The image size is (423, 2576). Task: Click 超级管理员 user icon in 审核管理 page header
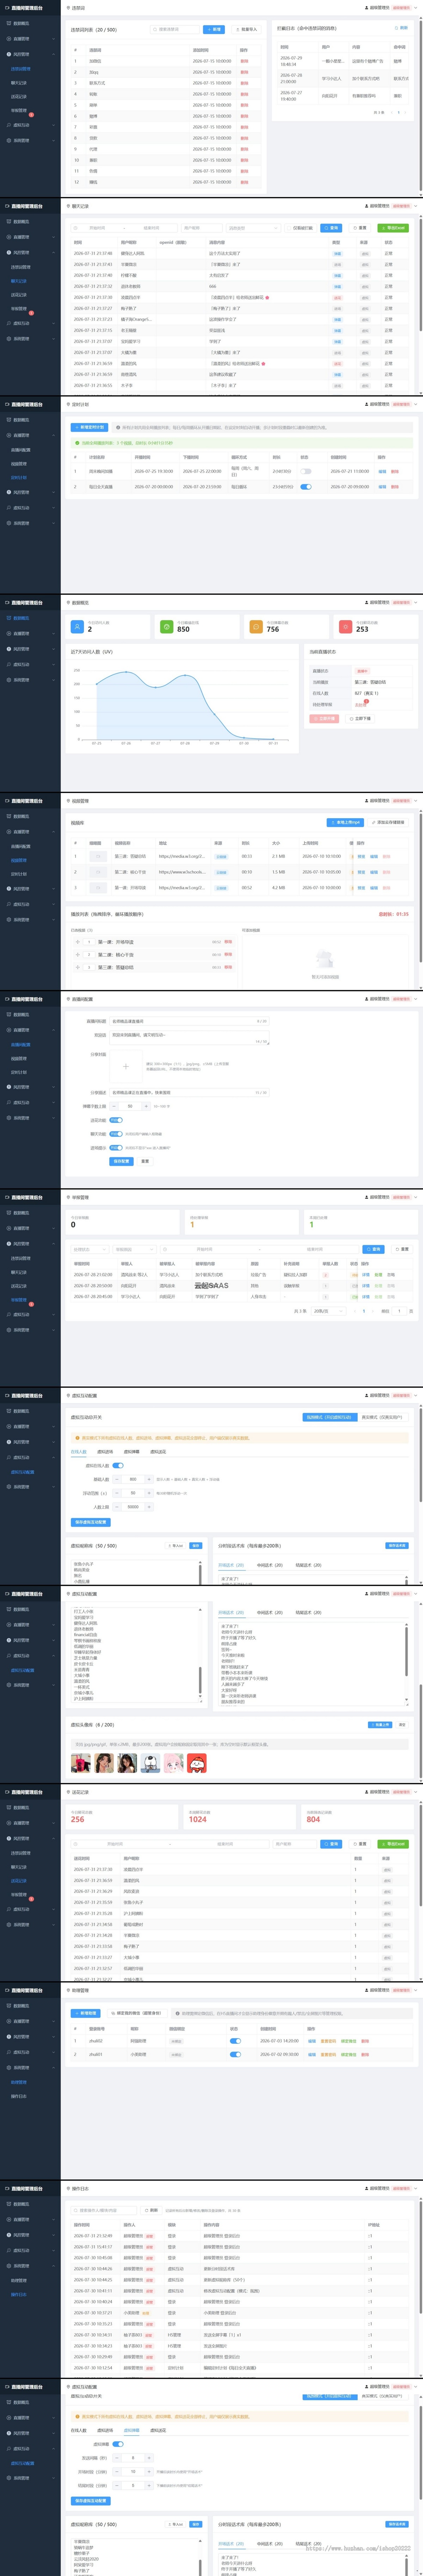coord(367,1197)
